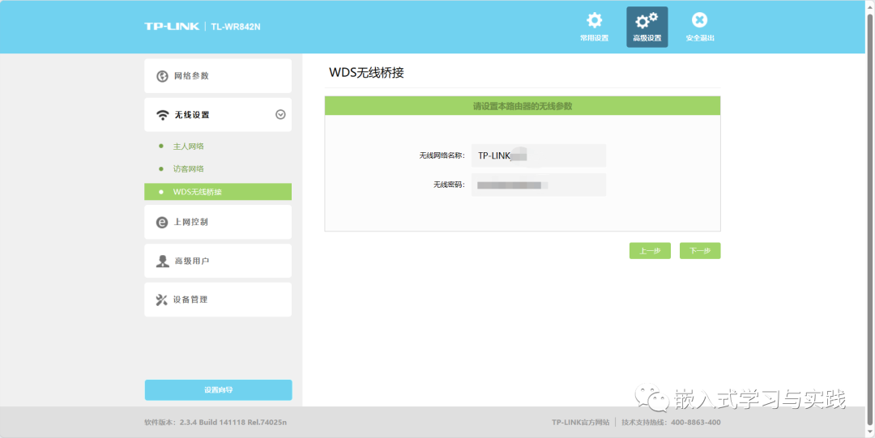Open TP-LINK官方网站 link in footer
The height and width of the screenshot is (438, 875).
tap(580, 423)
